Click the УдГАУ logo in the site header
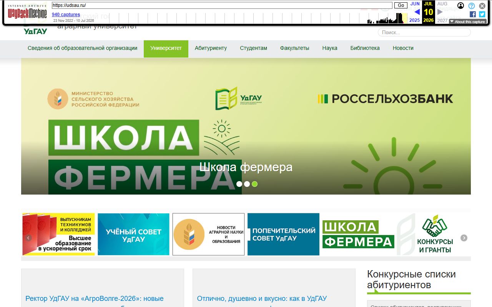This screenshot has height=307, width=492. pos(35,31)
